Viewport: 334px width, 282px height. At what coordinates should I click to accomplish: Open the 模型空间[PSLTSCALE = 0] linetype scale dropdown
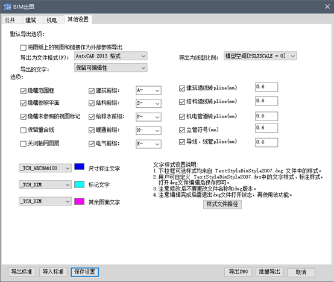260,56
